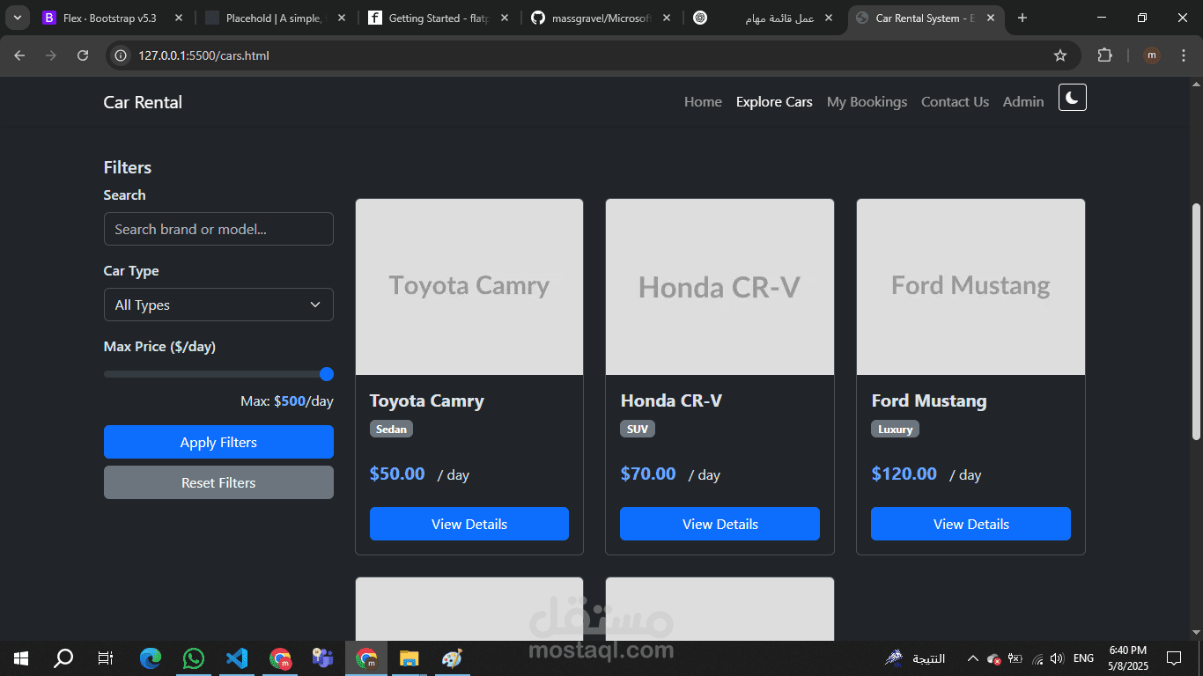This screenshot has width=1203, height=676.
Task: Click Honda CR-V placeholder image
Action: click(720, 287)
